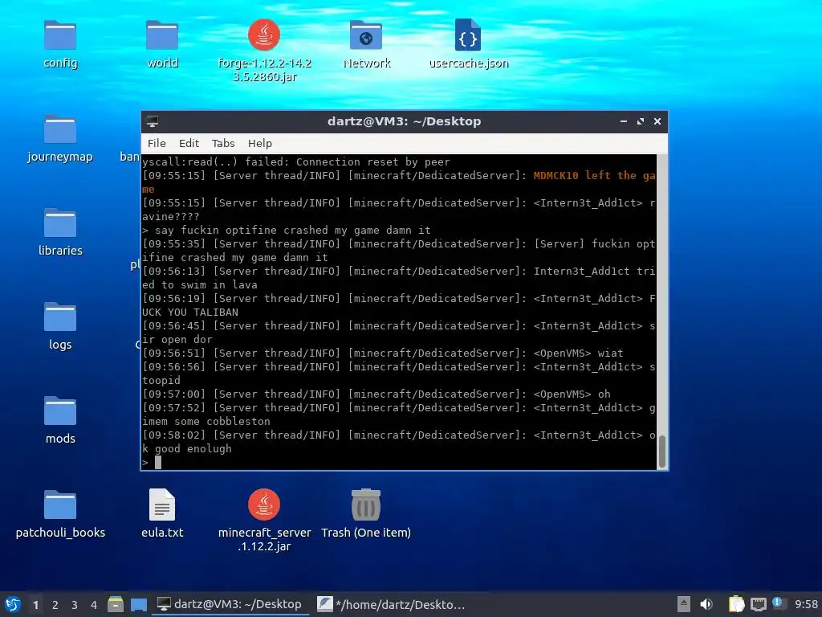822x617 pixels.
Task: Open the mods folder
Action: coord(59,411)
